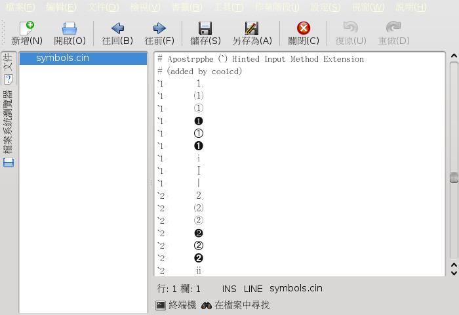Click the Open (開啟) file icon
The width and height of the screenshot is (459, 315).
pos(70,28)
